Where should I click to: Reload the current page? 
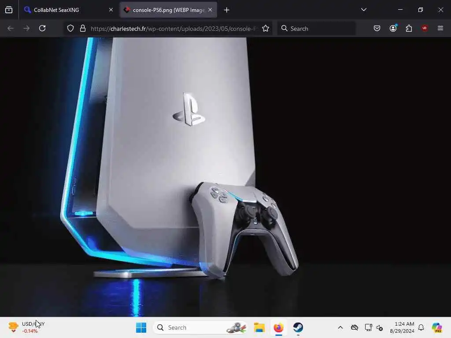42,29
